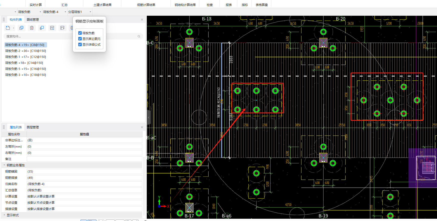Open the 实时计算 menu
Viewport: 437px width, 221px height.
(x=35, y=5)
